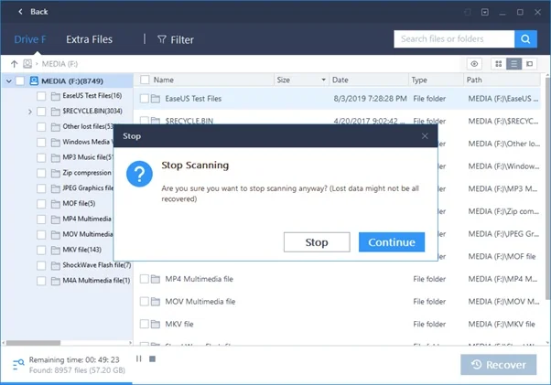Open the Filter funnel option
This screenshot has height=385, width=551.
point(174,39)
